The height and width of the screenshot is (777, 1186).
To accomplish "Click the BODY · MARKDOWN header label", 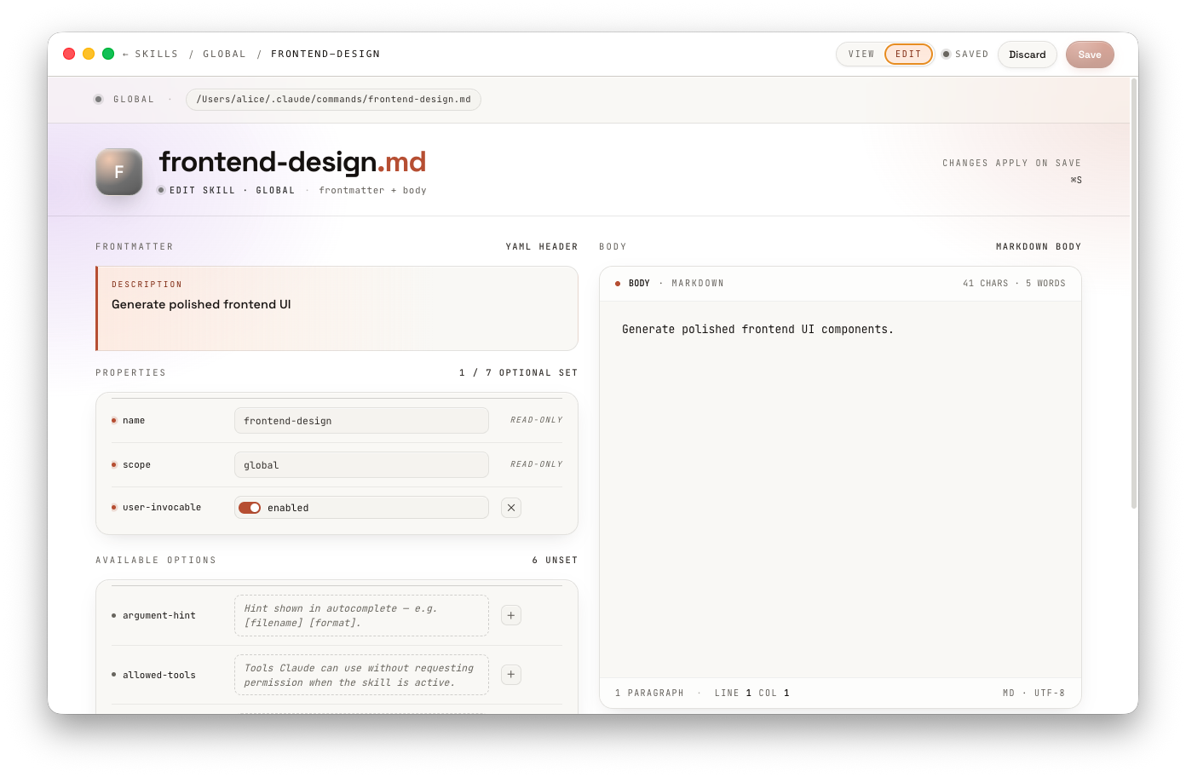I will click(x=676, y=284).
